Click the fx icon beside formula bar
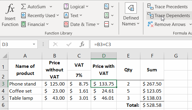This screenshot has height=110, width=192. (x=82, y=44)
